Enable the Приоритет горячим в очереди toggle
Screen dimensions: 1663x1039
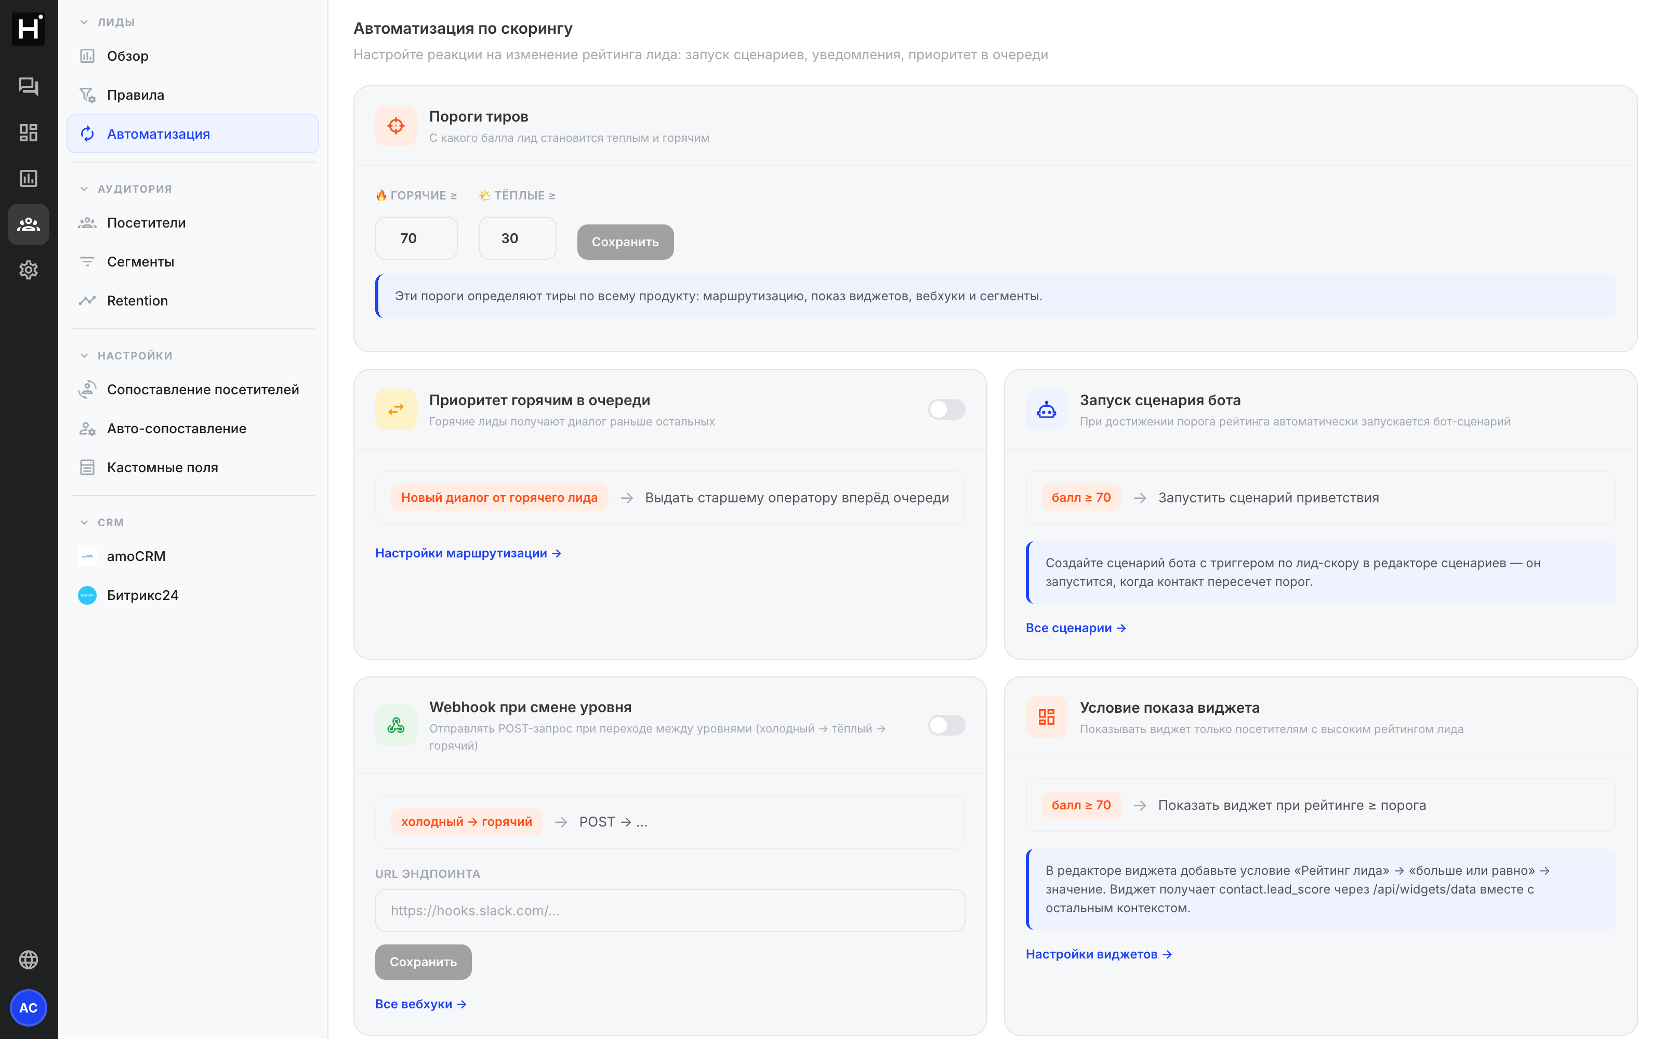pyautogui.click(x=946, y=409)
